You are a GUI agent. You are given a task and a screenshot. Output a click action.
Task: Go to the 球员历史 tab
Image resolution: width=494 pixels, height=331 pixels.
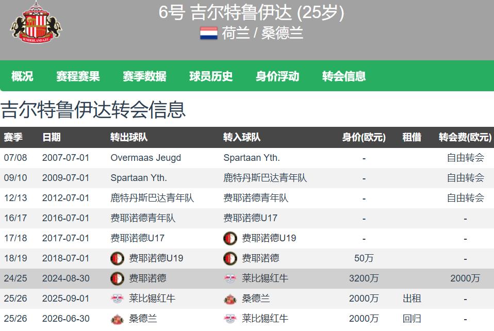211,76
